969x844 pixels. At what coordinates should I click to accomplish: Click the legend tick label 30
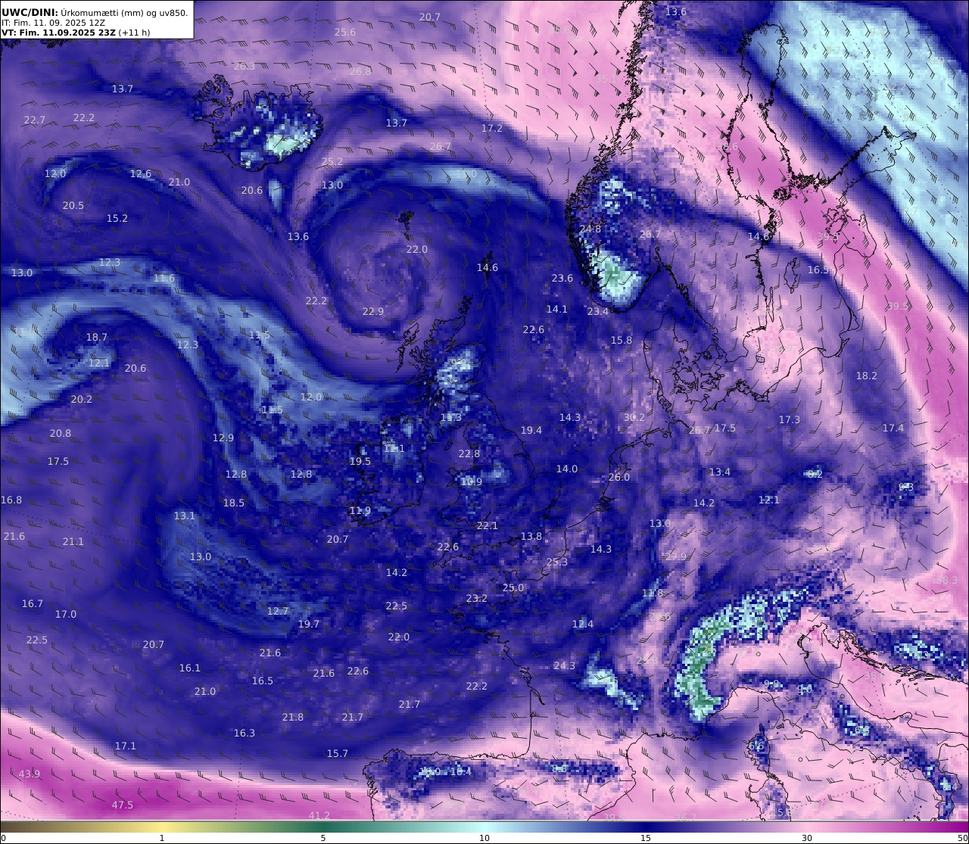pyautogui.click(x=807, y=838)
